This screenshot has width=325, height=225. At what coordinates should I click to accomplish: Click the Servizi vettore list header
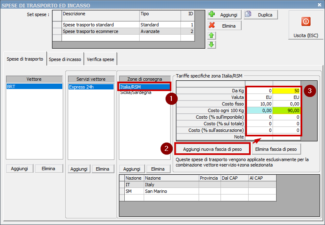[91, 79]
